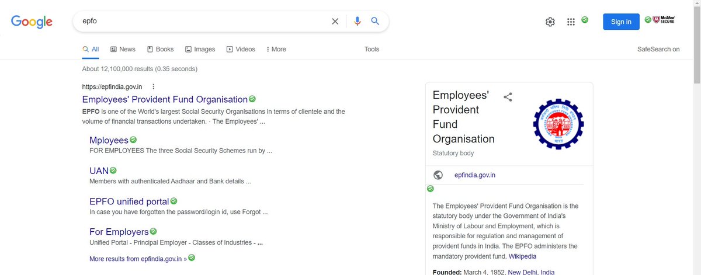Click the globe icon beside epfindia.gov.in
The width and height of the screenshot is (701, 275).
pyautogui.click(x=438, y=175)
